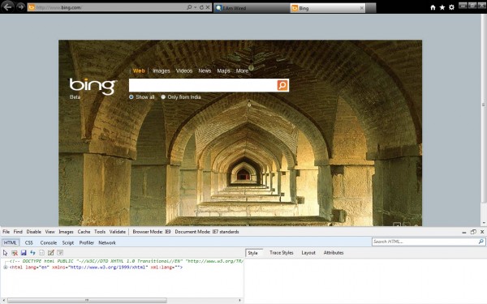This screenshot has height=304, width=487.
Task: Click the orange Bing search button
Action: (282, 85)
